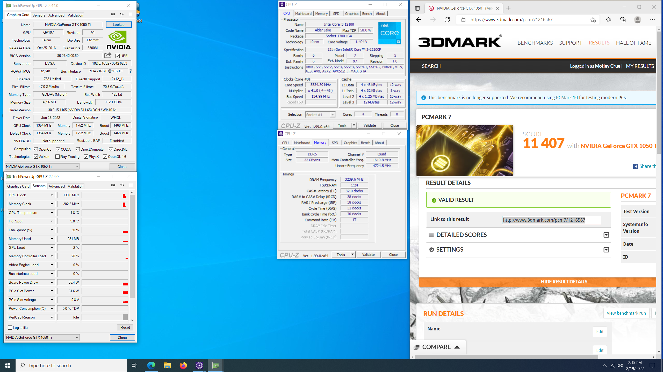
Task: Toggle DirectML checkbox
Action: [x=111, y=149]
